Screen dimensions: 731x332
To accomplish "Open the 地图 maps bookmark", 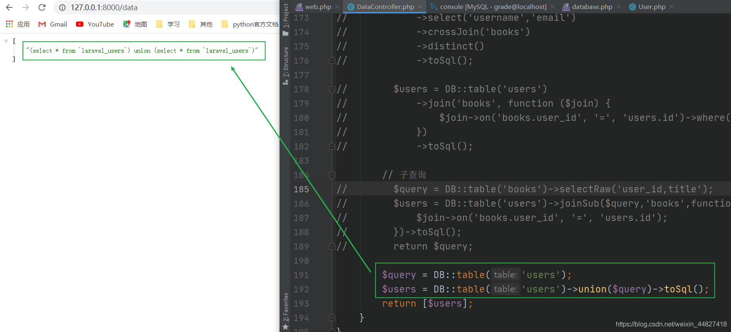I will pyautogui.click(x=135, y=24).
